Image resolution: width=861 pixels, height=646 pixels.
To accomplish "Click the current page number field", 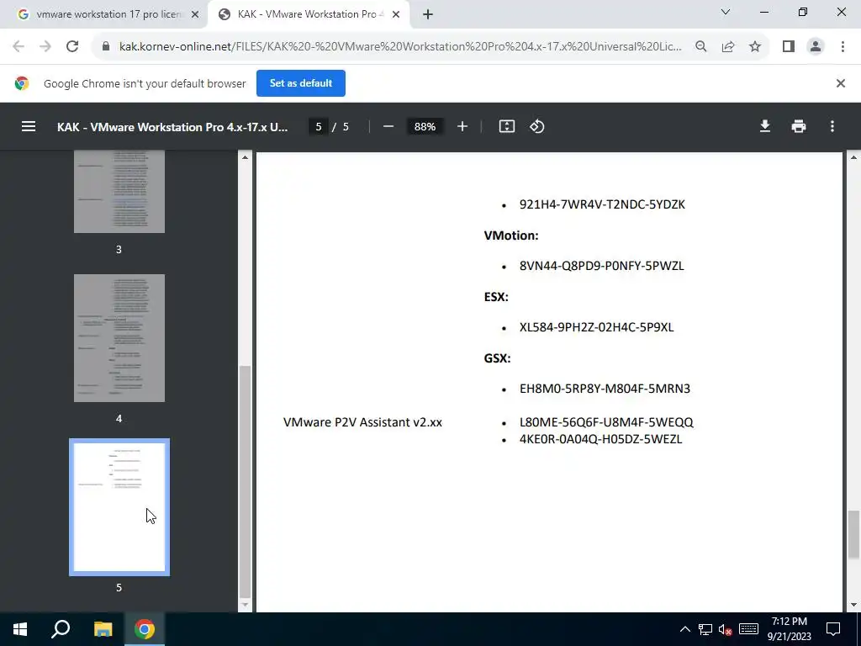I will click(319, 127).
